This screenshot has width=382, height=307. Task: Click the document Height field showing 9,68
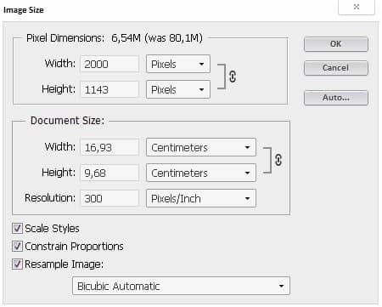110,173
